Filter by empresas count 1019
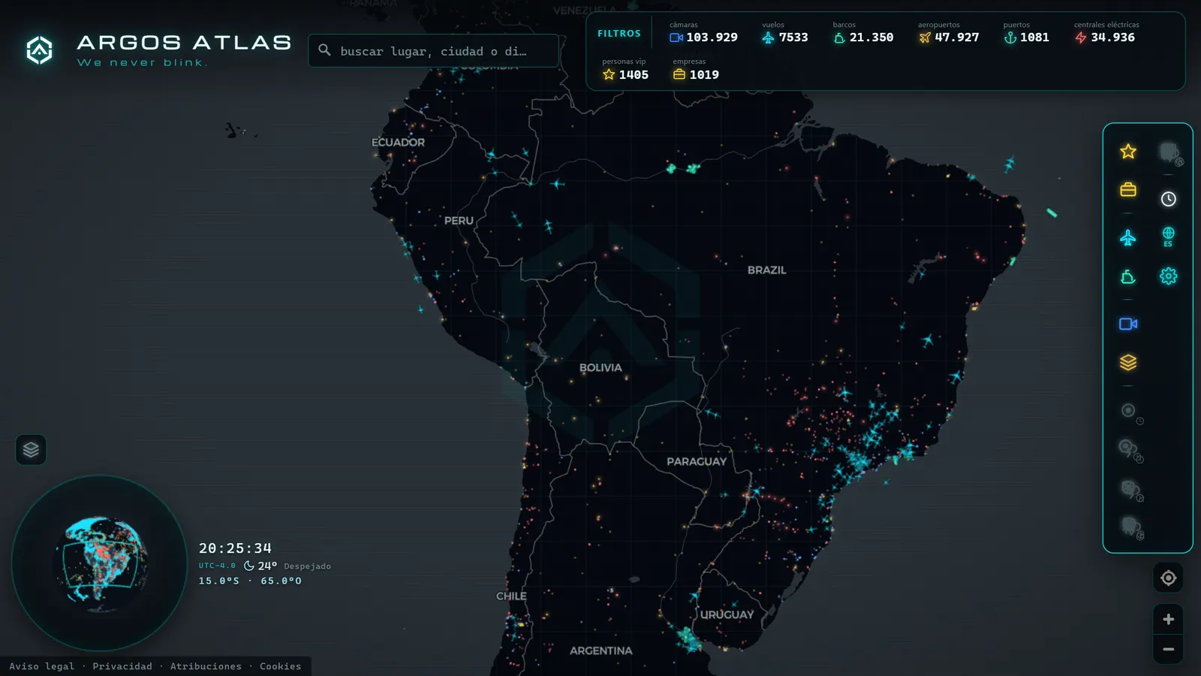This screenshot has height=676, width=1201. click(x=695, y=70)
